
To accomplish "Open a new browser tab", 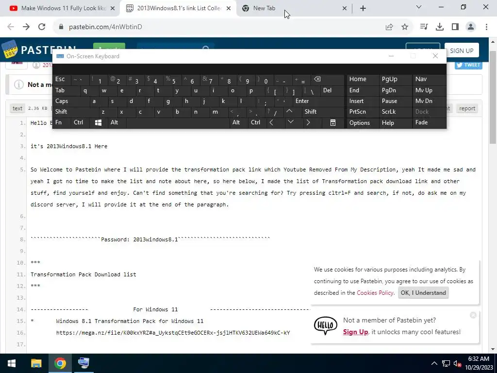I will pos(363,8).
